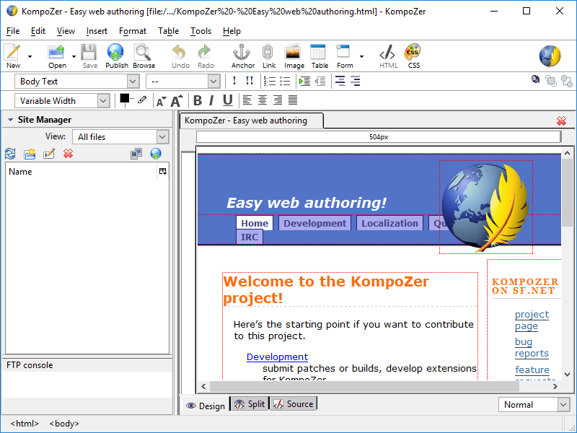The width and height of the screenshot is (577, 433).
Task: Open the CSS editor icon
Action: [413, 52]
